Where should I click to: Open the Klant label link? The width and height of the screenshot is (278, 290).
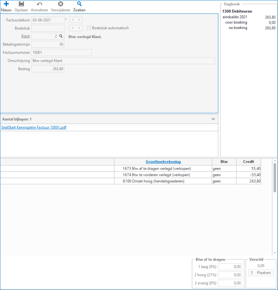pyautogui.click(x=26, y=37)
